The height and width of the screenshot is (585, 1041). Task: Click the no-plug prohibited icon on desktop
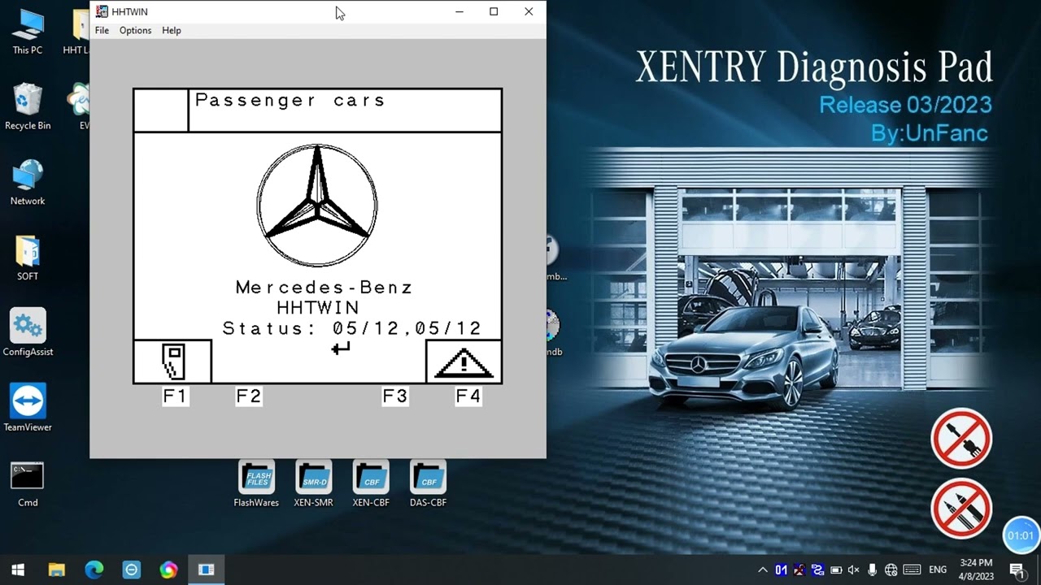pyautogui.click(x=961, y=438)
